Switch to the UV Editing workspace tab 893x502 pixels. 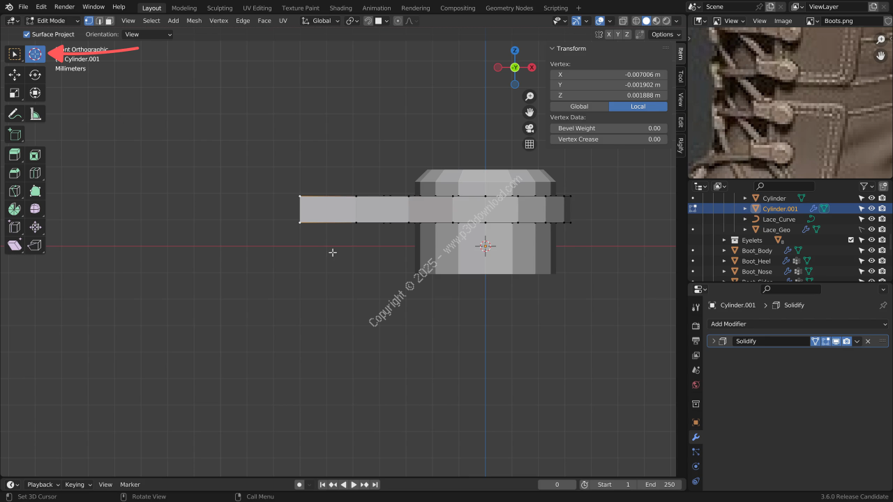(x=257, y=8)
